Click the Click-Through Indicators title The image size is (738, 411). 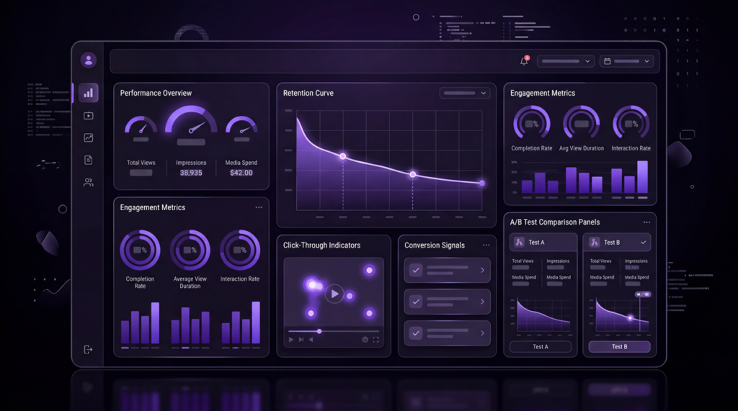(x=321, y=245)
